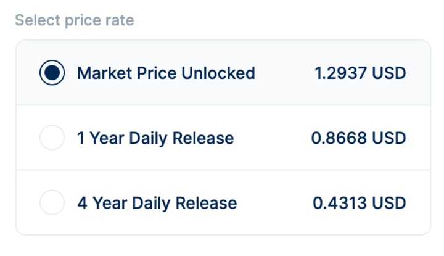This screenshot has width=444, height=256.
Task: Choose the 1 Year Daily Release row
Action: [x=223, y=138]
